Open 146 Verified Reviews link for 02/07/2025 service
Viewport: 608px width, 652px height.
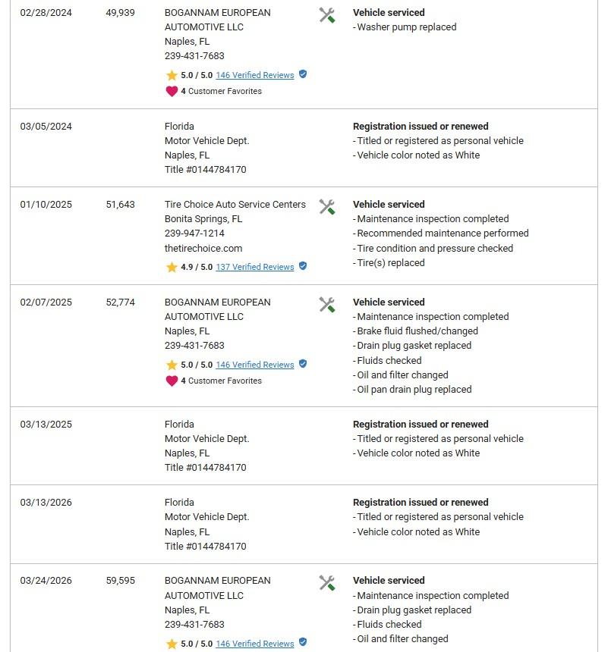pos(255,365)
